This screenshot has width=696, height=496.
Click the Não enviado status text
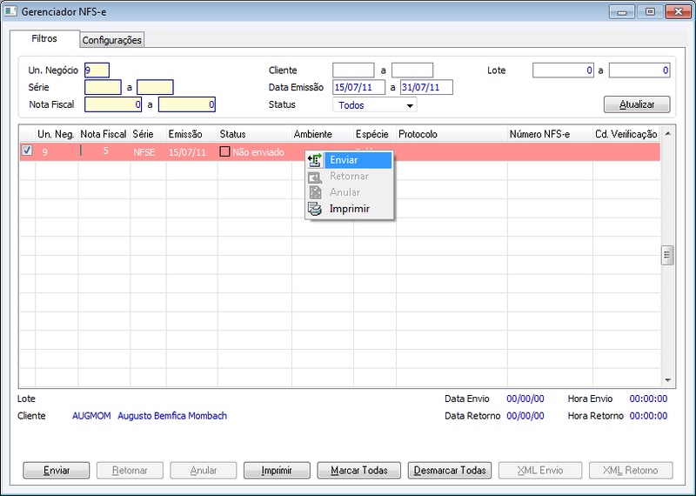click(258, 152)
